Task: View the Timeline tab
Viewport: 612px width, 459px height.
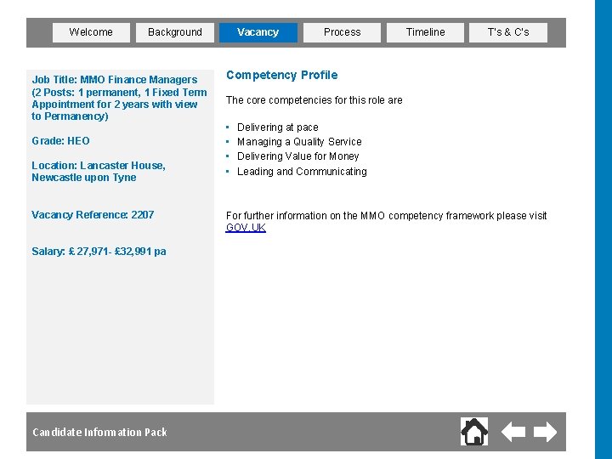Action: [426, 32]
